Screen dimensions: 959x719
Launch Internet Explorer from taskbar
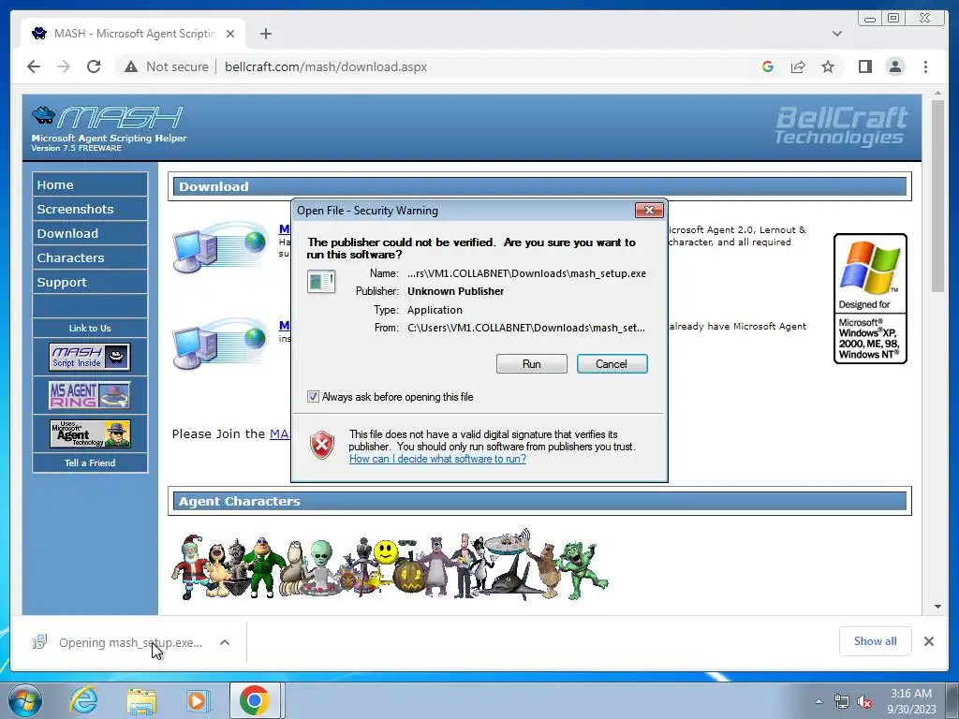click(x=83, y=700)
